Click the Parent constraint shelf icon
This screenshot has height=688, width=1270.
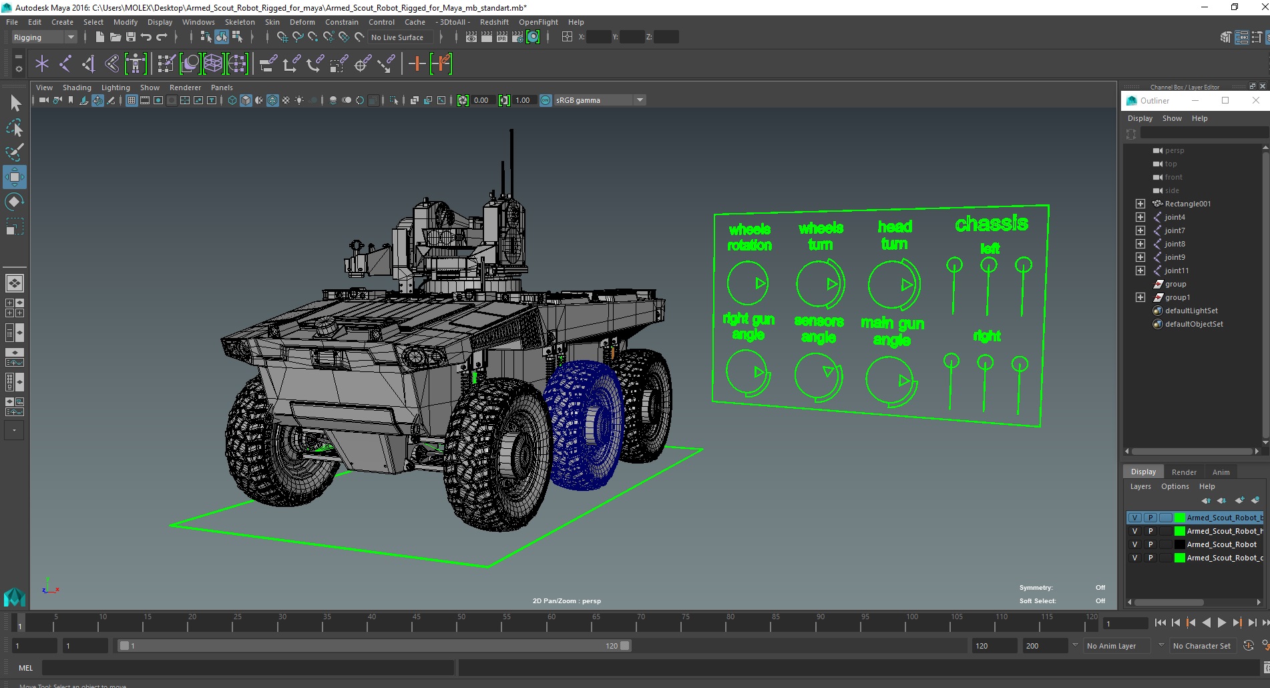point(268,63)
